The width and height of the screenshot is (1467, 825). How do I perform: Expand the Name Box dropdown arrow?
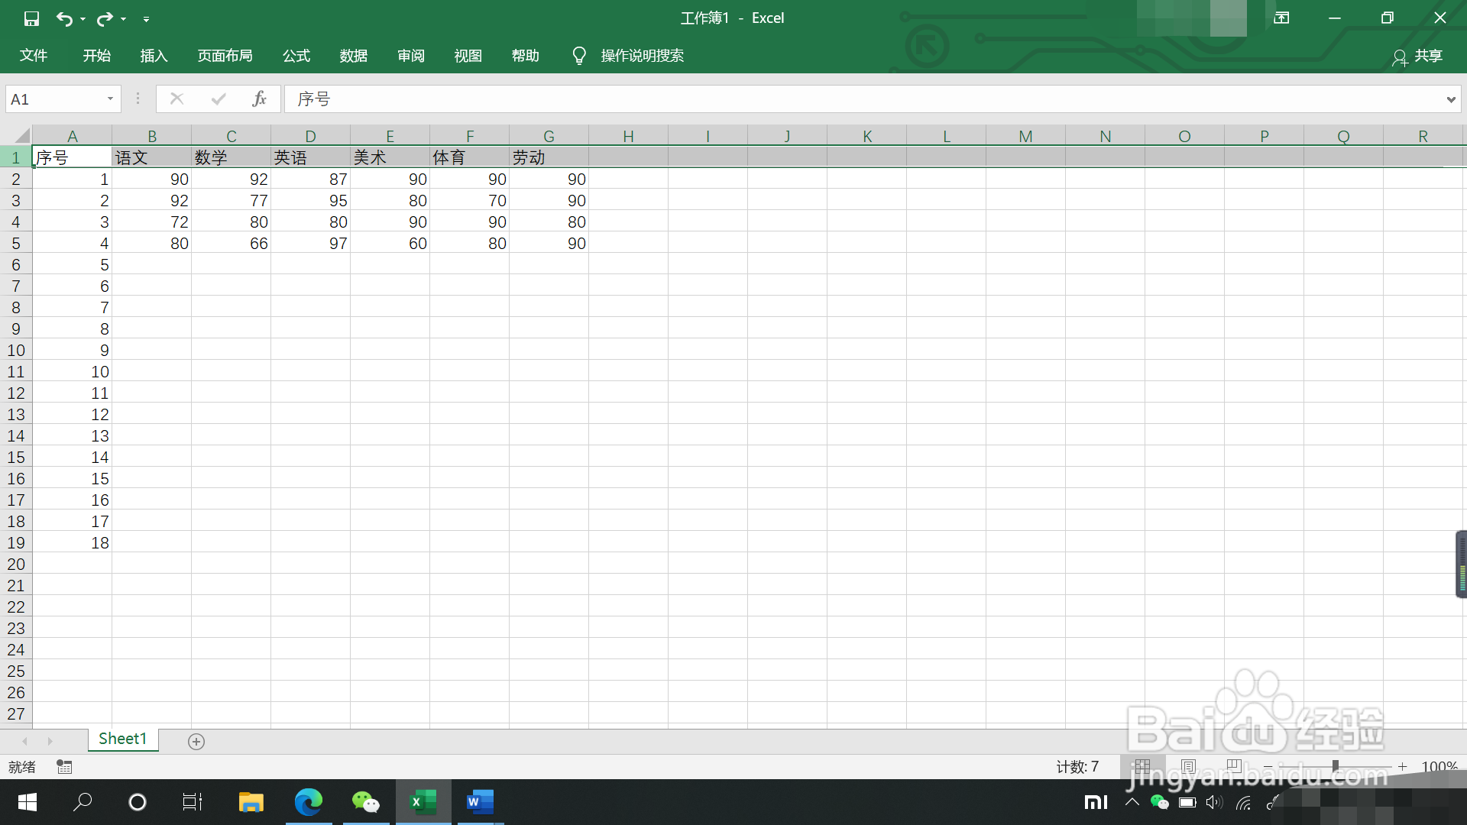(110, 99)
